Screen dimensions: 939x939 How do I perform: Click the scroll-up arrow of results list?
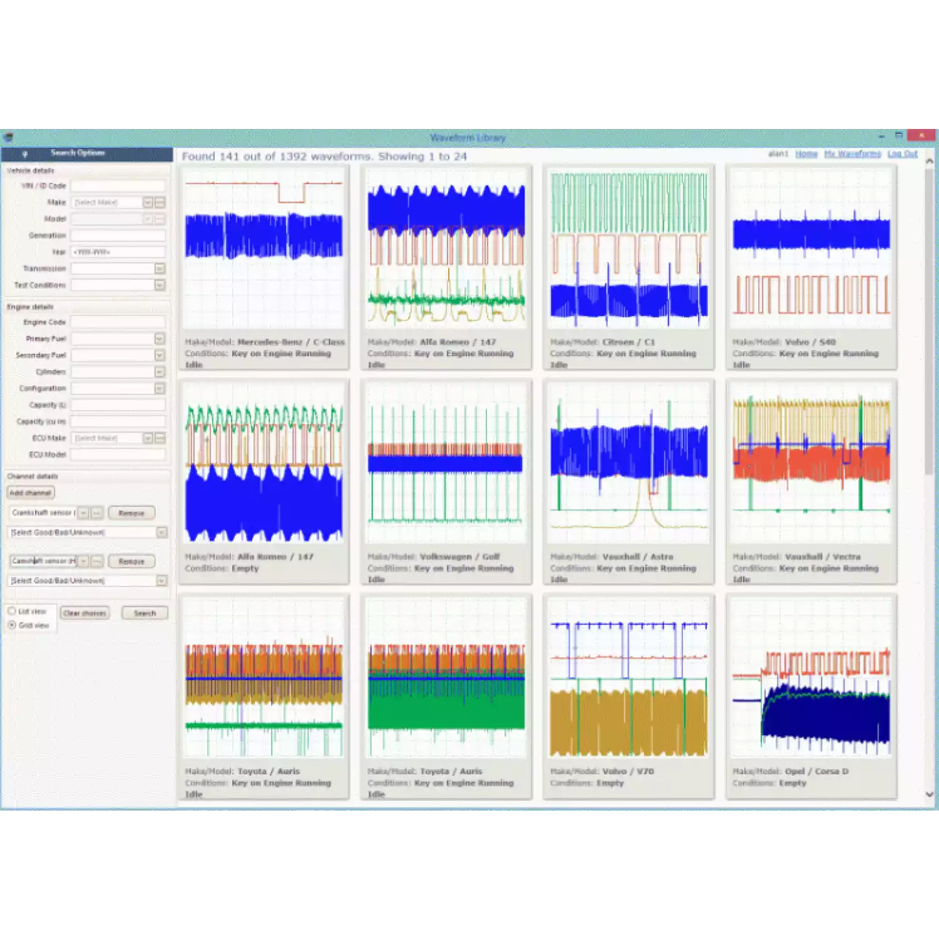[x=929, y=162]
